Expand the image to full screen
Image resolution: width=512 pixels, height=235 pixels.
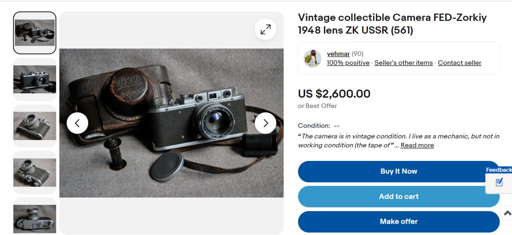(265, 29)
